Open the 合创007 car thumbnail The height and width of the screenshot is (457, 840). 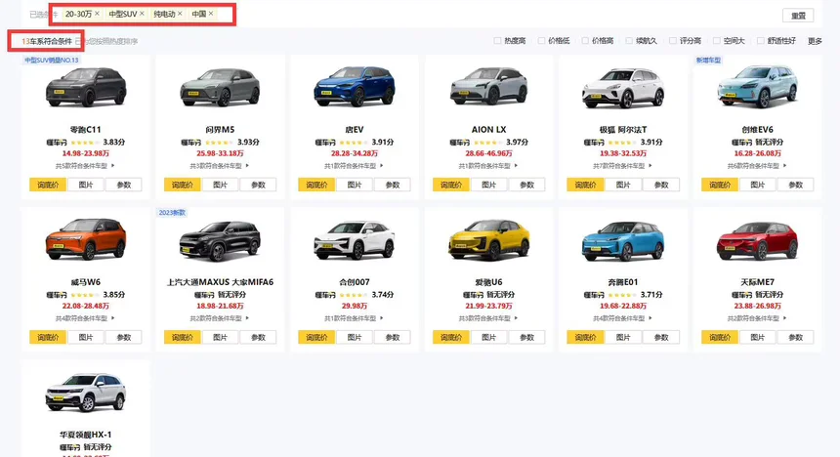(x=355, y=240)
